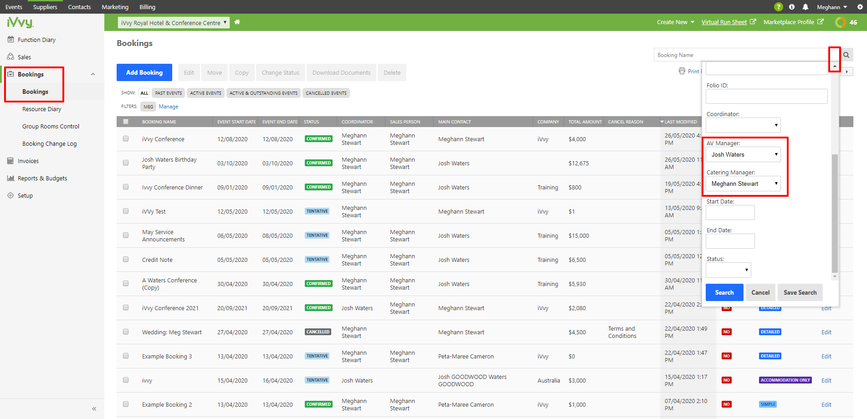
Task: Check the Wedding: Meg Stewart row checkbox
Action: click(126, 332)
